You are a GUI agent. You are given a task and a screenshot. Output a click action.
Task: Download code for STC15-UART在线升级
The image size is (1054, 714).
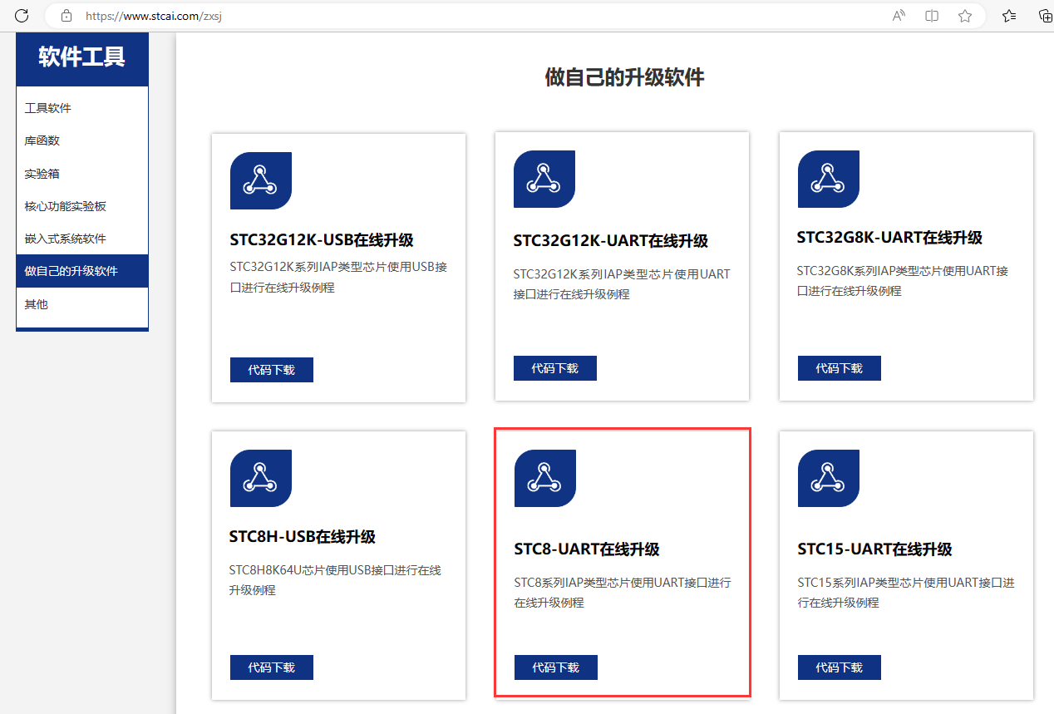(x=840, y=667)
